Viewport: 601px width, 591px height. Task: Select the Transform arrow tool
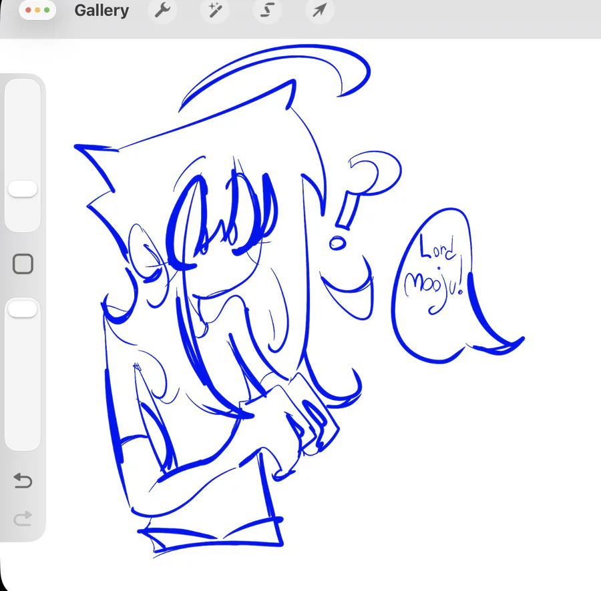319,10
